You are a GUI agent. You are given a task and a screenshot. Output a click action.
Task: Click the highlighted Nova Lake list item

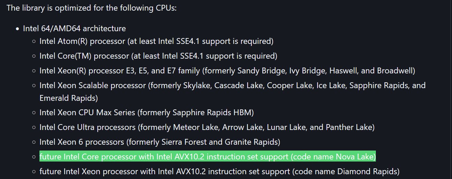coord(207,157)
